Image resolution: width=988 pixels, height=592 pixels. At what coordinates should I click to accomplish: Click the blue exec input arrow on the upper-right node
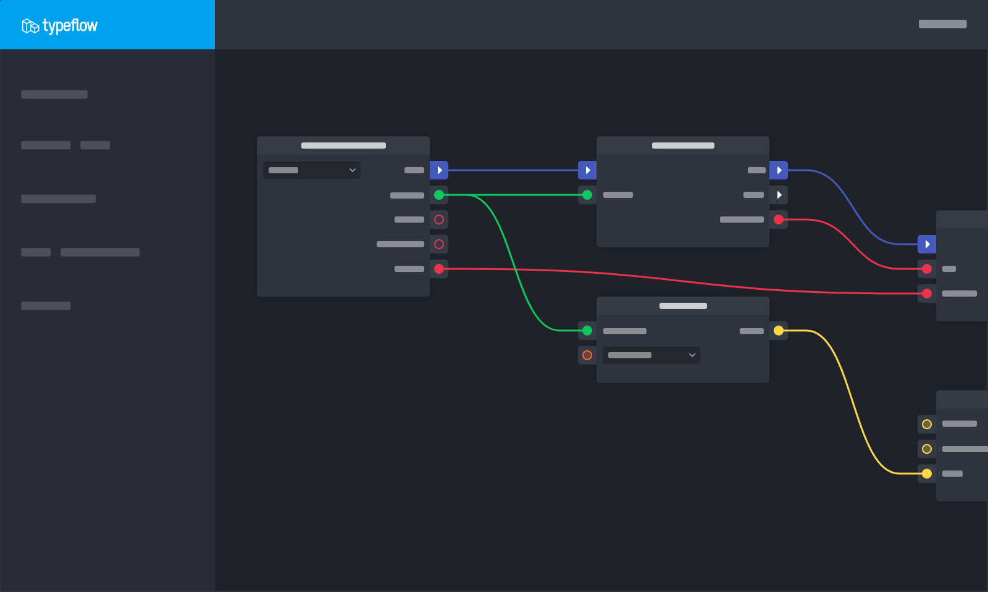[927, 244]
